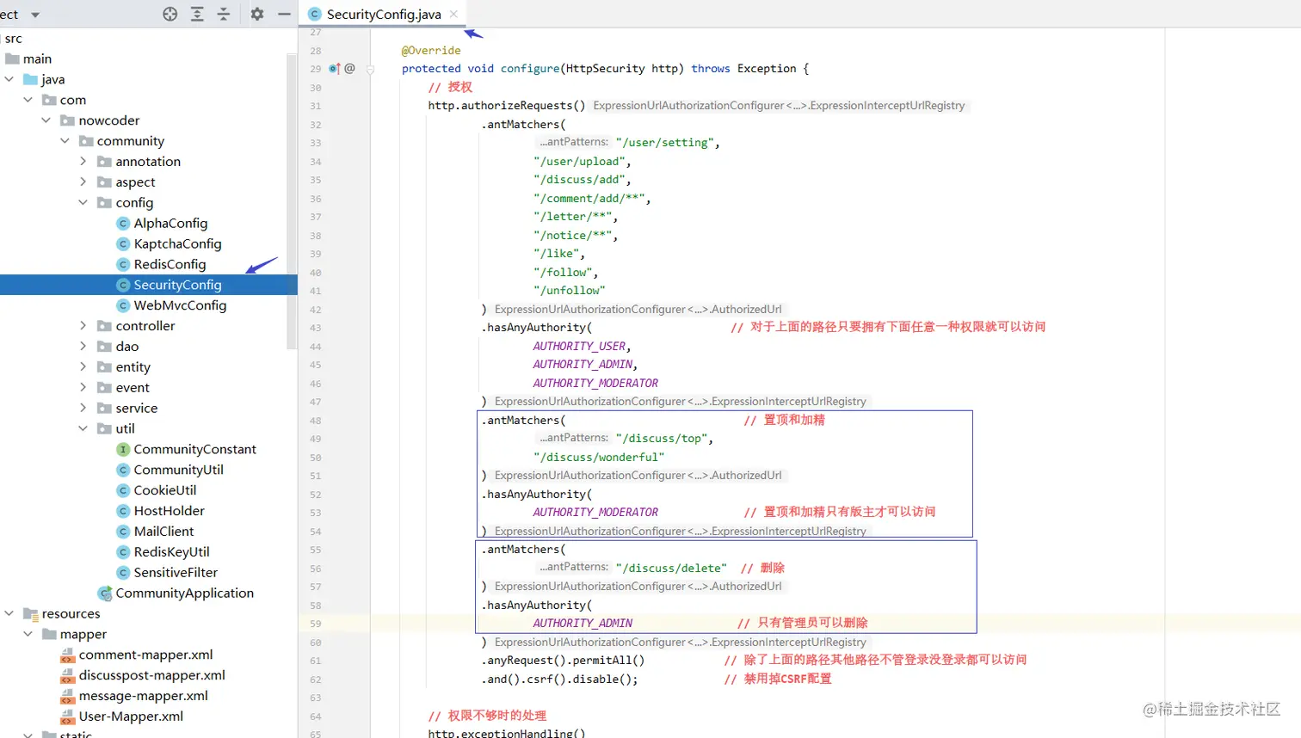Click AUTHORITY_MODERATOR on line 53
This screenshot has width=1301, height=738.
tap(595, 513)
